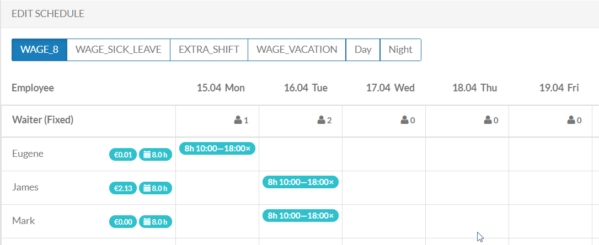The height and width of the screenshot is (245, 599).
Task: Select the WAGE_VACATION tab
Action: (297, 50)
